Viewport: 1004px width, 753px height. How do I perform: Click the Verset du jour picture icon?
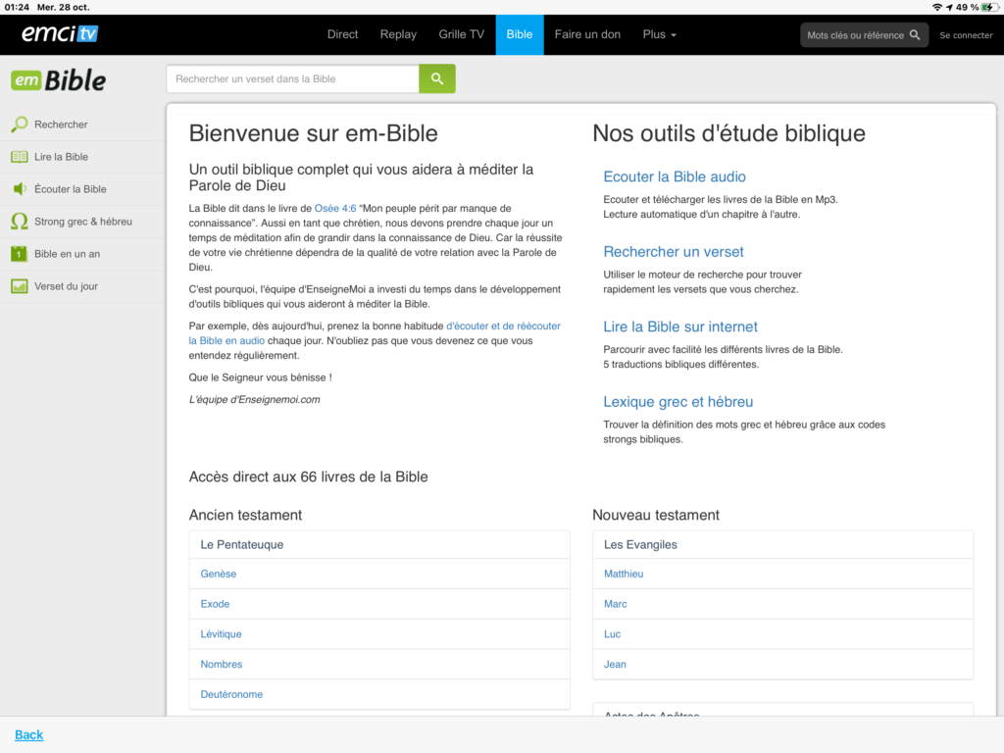[19, 286]
